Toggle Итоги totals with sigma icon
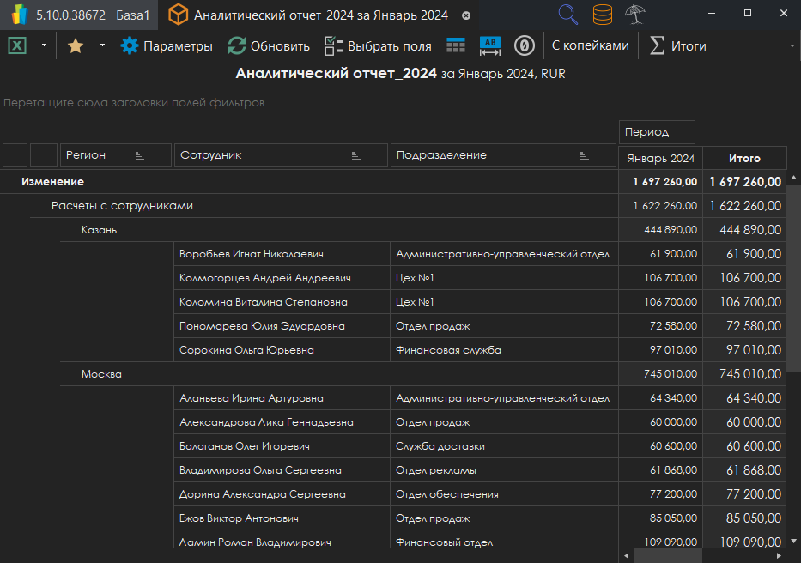The width and height of the screenshot is (801, 563). pos(677,46)
